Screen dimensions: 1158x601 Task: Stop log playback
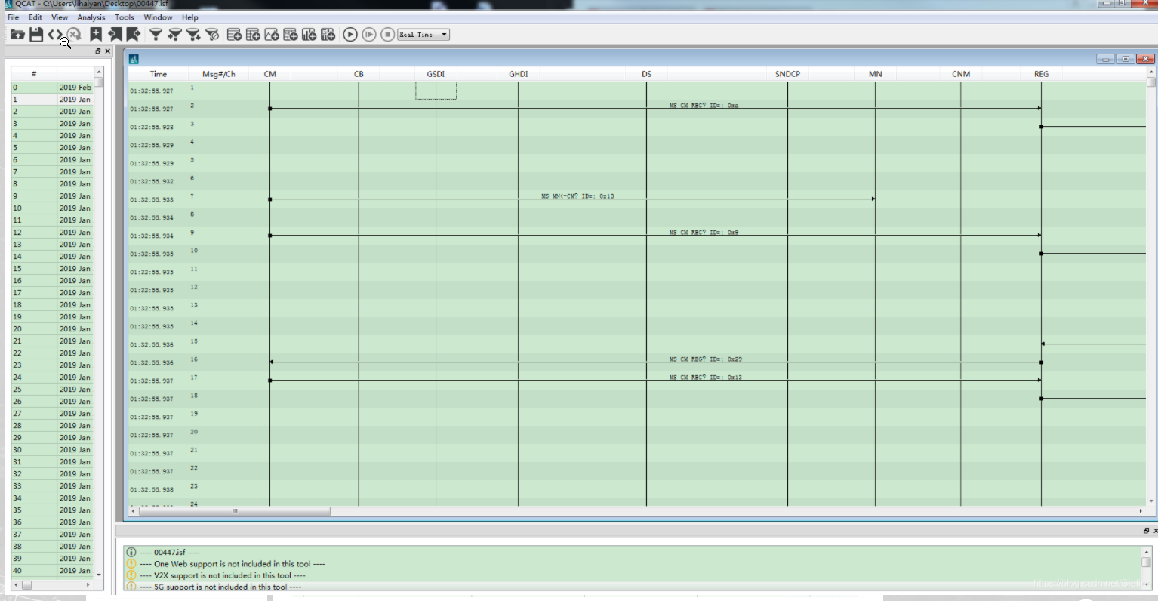387,34
